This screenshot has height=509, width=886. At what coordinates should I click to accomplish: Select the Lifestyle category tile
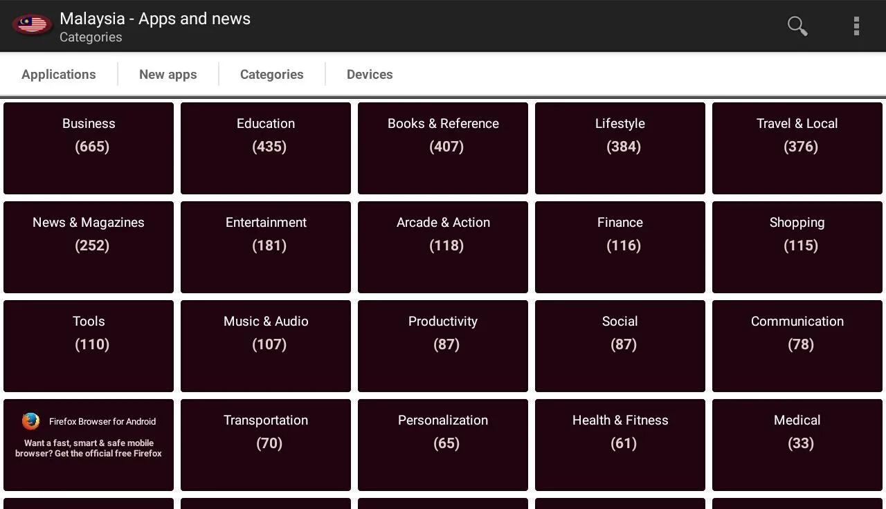[620, 148]
